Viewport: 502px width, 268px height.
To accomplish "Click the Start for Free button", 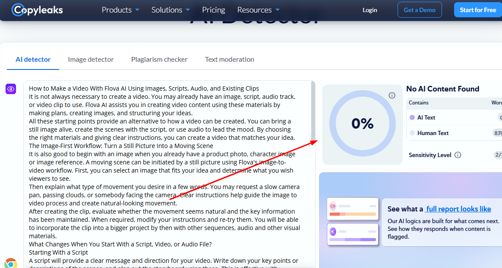I will click(478, 10).
